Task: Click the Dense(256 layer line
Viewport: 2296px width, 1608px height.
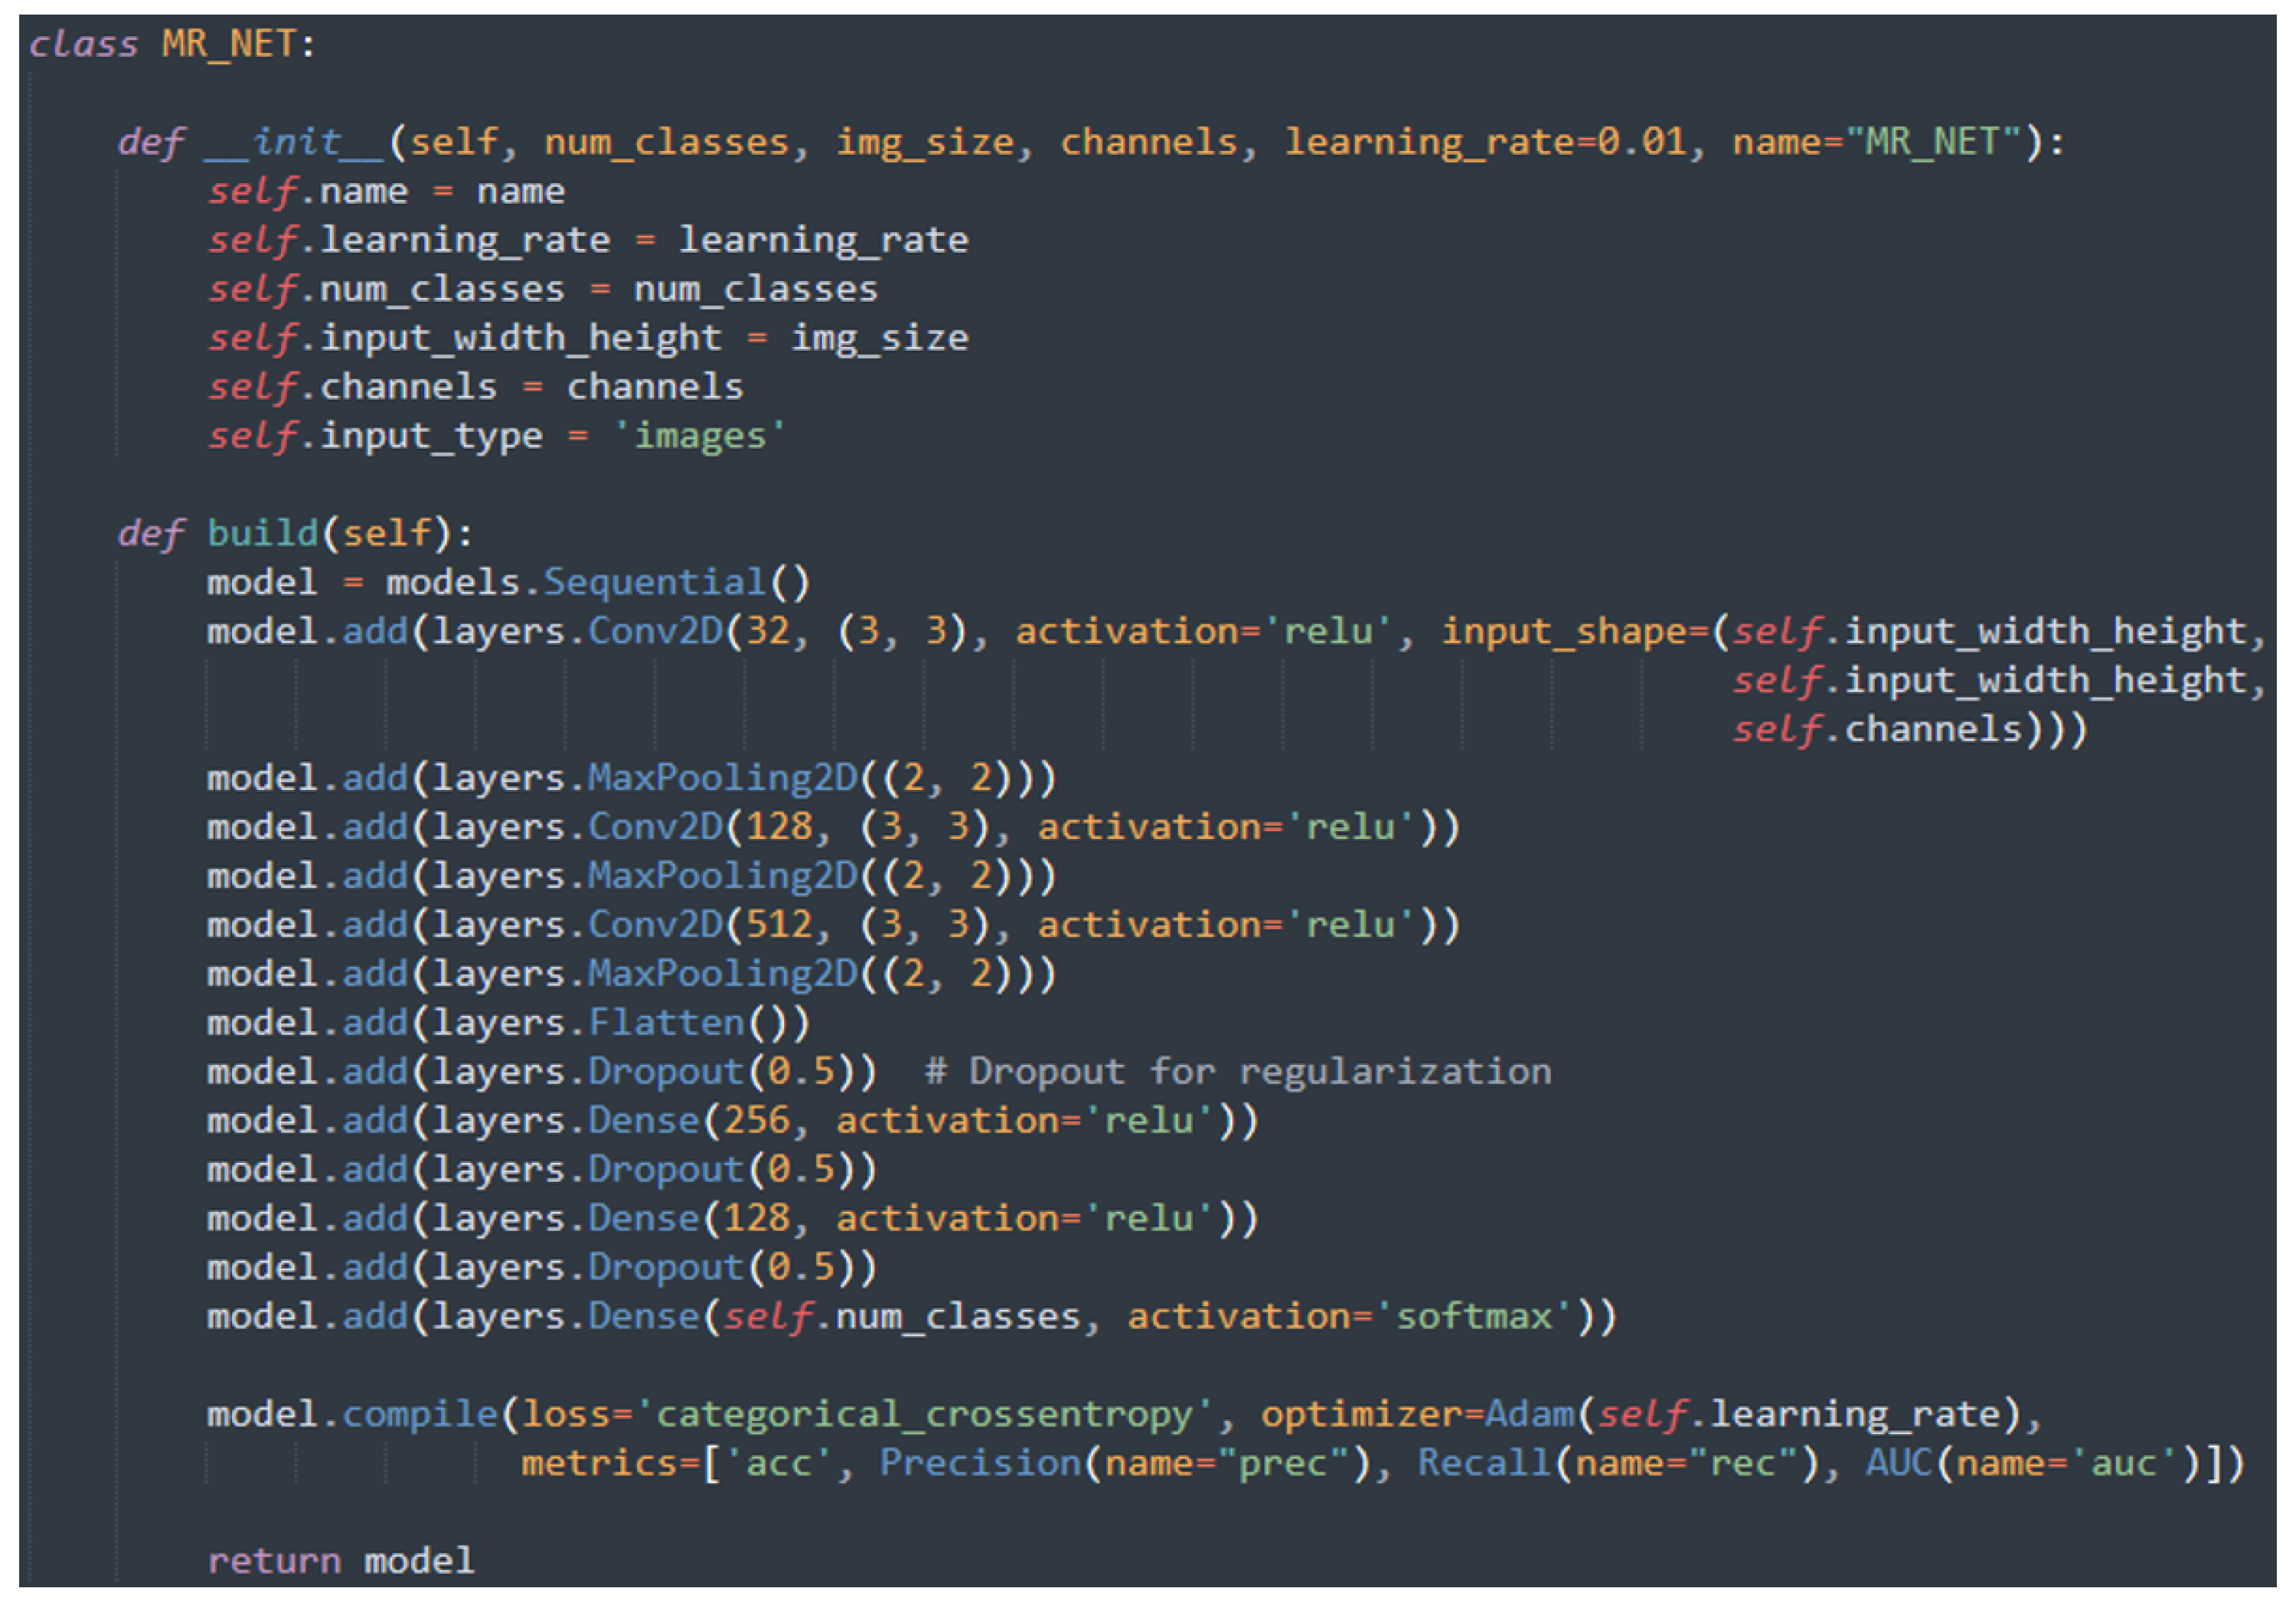Action: click(645, 1121)
